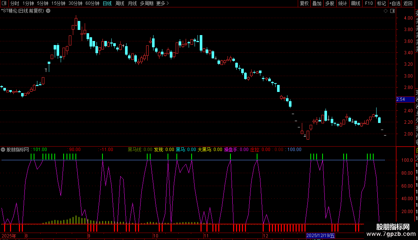Click the diamond marker icon above chart
This screenshot has width=418, height=240.
(x=385, y=11)
